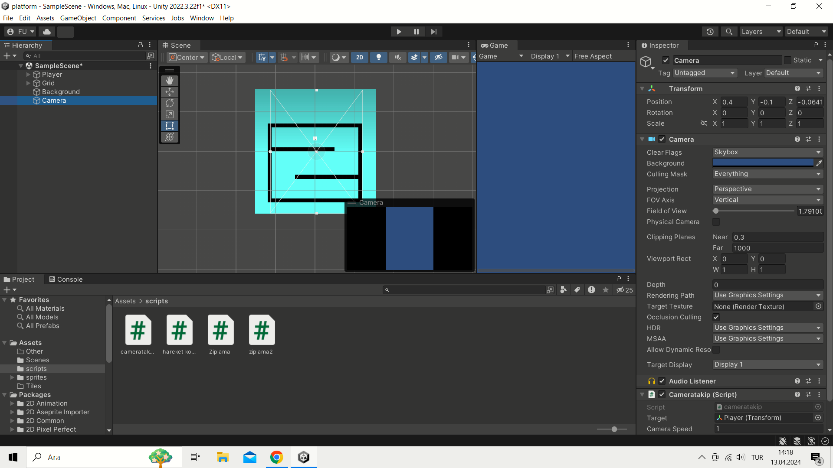Click the Background color swatch
833x468 pixels.
pos(763,163)
